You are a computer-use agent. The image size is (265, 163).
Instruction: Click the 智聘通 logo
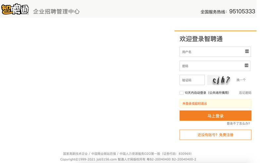[15, 9]
